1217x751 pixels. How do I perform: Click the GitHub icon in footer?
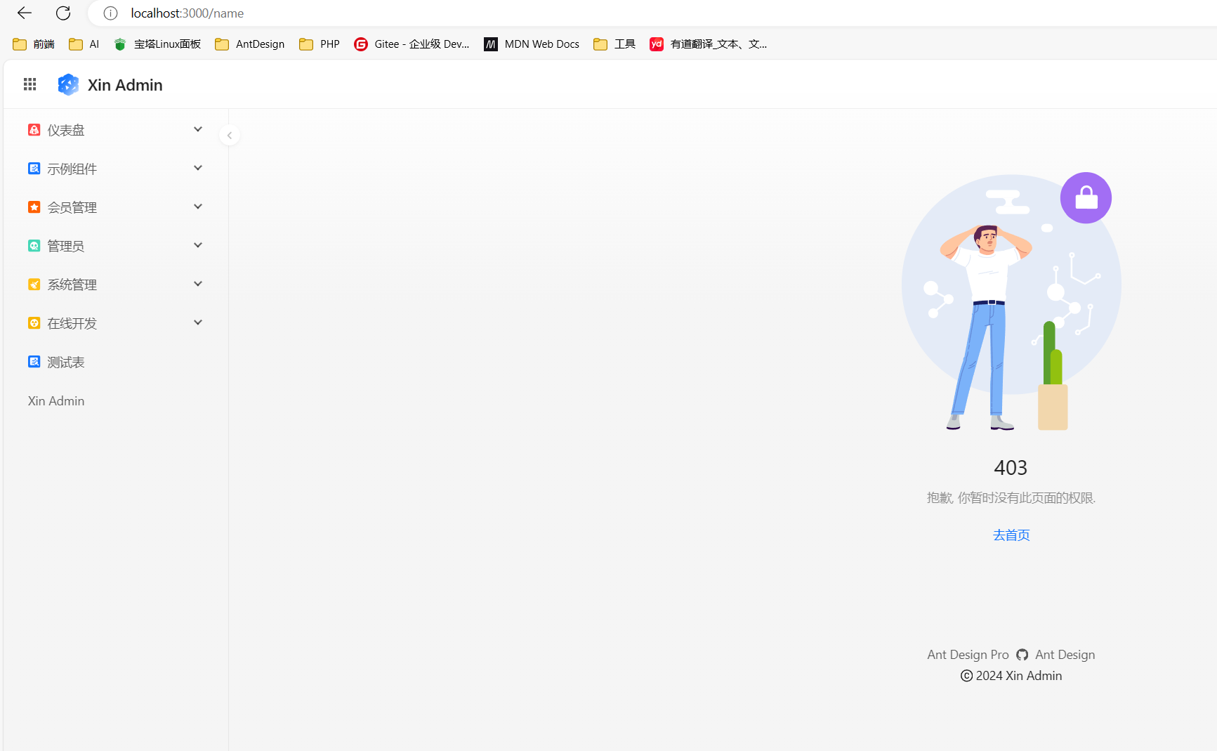pos(1022,655)
